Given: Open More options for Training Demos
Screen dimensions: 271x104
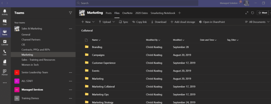Looking at the screenshot, I should tap(70, 98).
